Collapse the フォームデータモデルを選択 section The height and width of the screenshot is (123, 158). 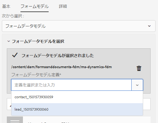[9, 41]
